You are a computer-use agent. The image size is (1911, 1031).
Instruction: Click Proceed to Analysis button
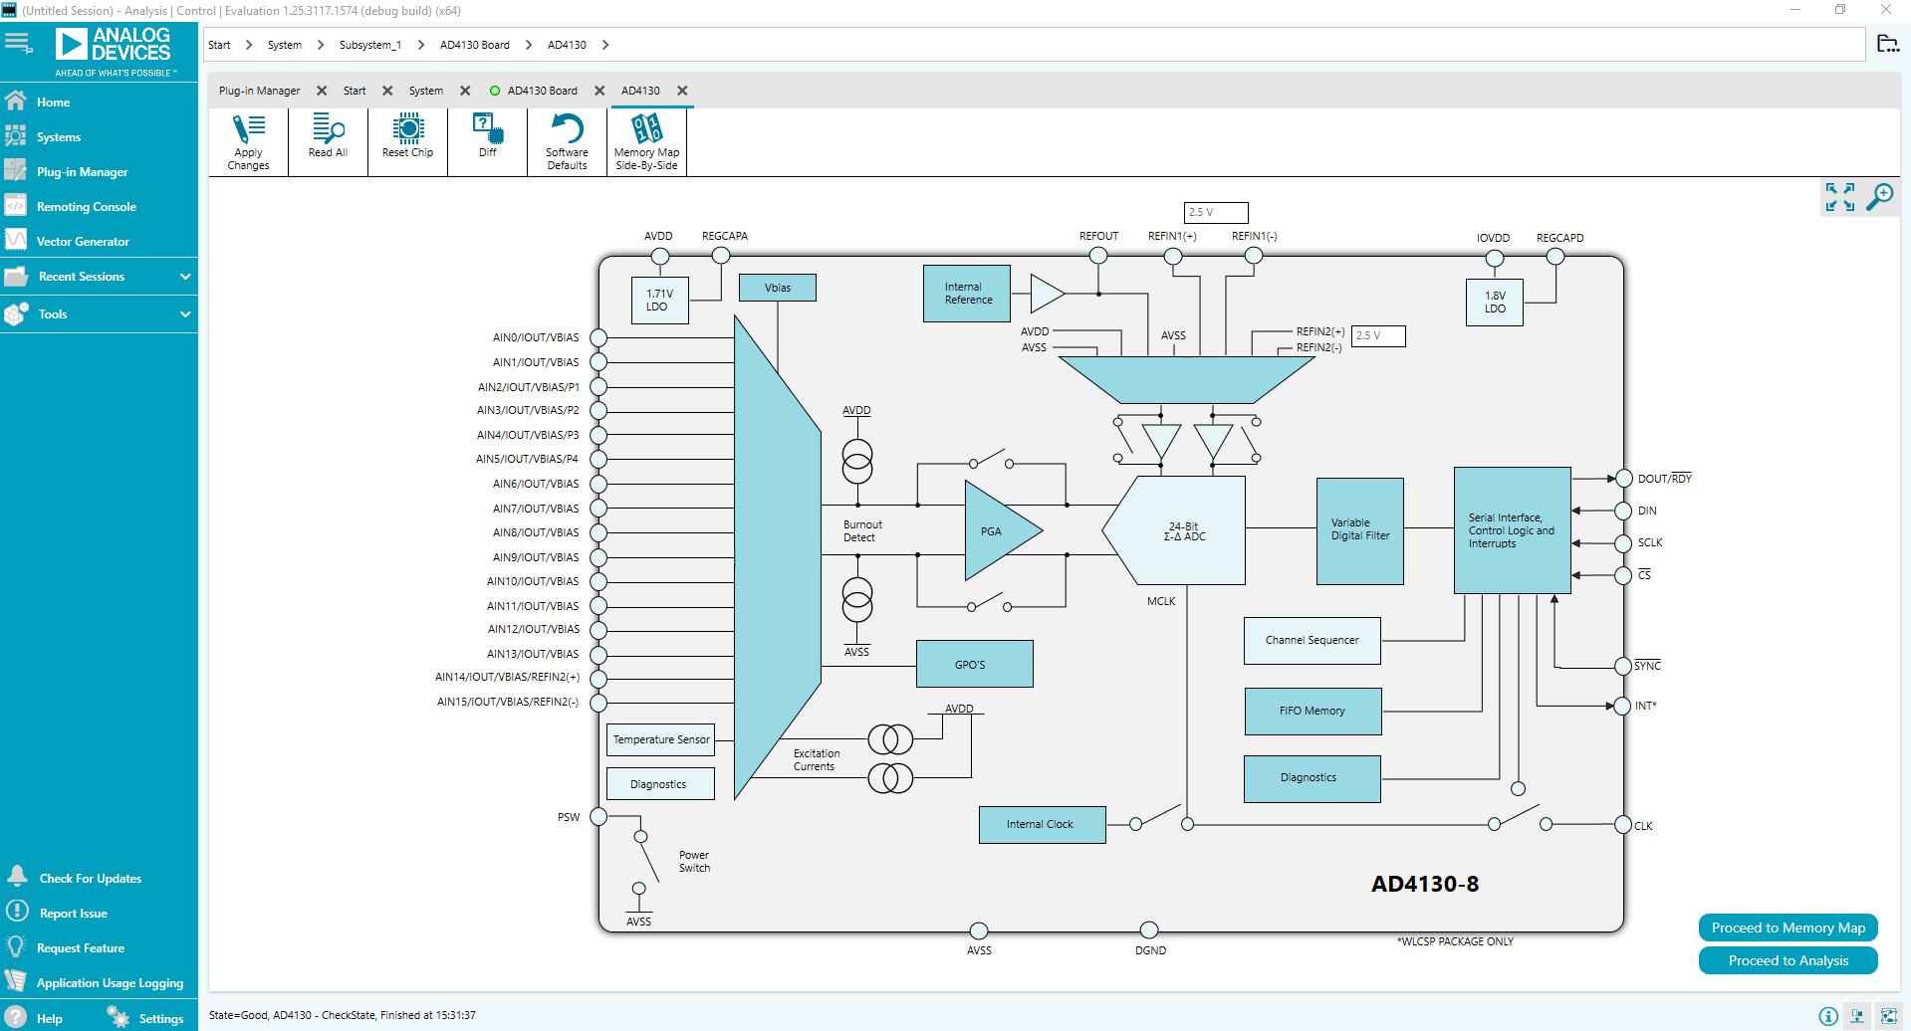1789,960
